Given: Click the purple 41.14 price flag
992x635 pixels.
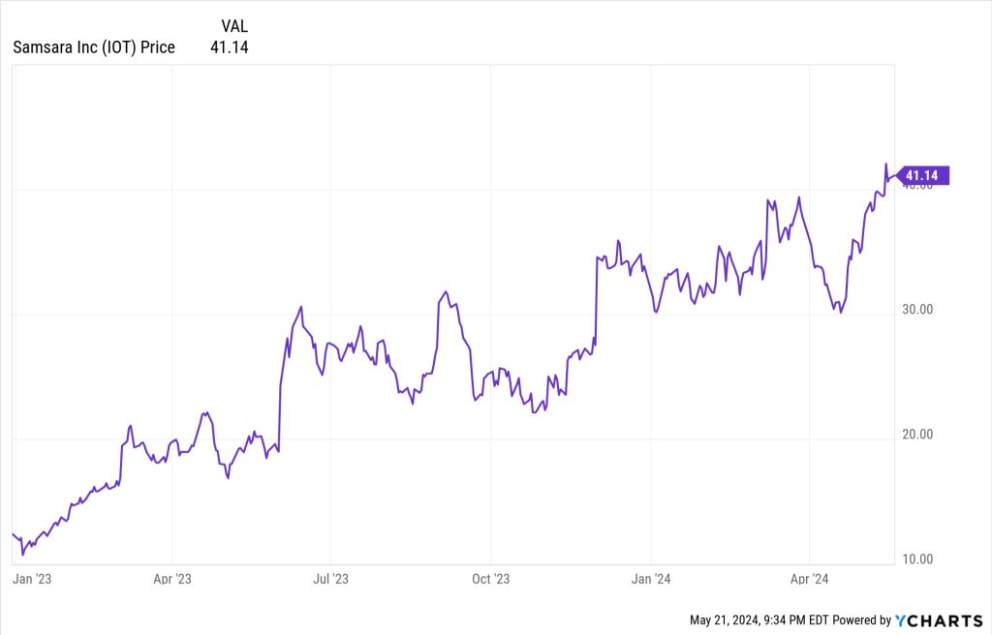Looking at the screenshot, I should pos(925,175).
